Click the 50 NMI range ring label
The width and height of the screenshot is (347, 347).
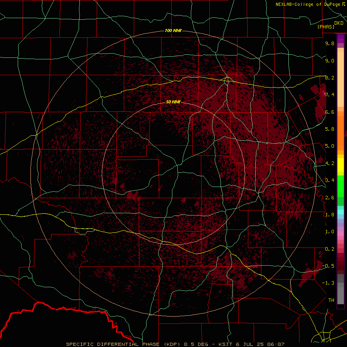pos(173,102)
